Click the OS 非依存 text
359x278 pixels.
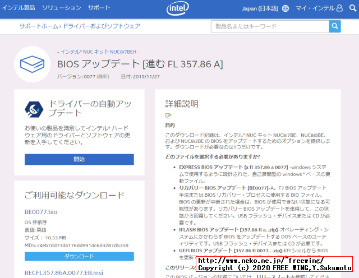pyautogui.click(x=36, y=222)
